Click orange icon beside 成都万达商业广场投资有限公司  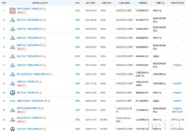[48, 101]
